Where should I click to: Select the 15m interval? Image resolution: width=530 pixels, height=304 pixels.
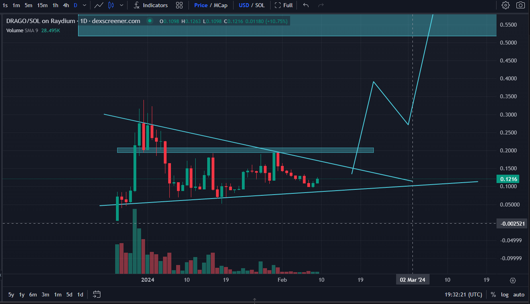[42, 5]
